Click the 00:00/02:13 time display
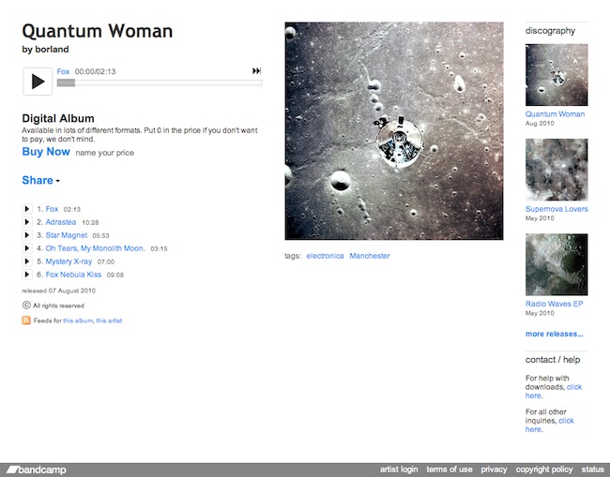The image size is (610, 477). click(x=96, y=71)
